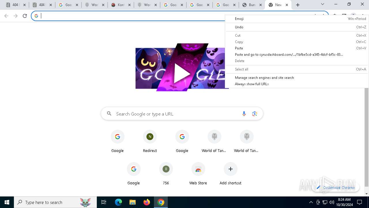Click the Chrome taskbar icon
This screenshot has width=369, height=208.
click(x=161, y=202)
